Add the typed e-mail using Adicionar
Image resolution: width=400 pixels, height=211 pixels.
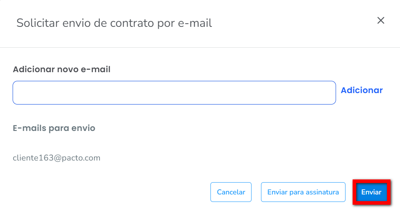[362, 90]
